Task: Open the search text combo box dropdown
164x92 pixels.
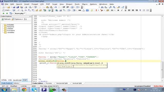Action: point(99,7)
